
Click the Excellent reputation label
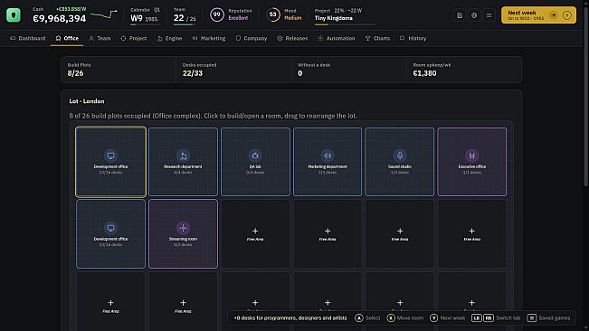(238, 18)
